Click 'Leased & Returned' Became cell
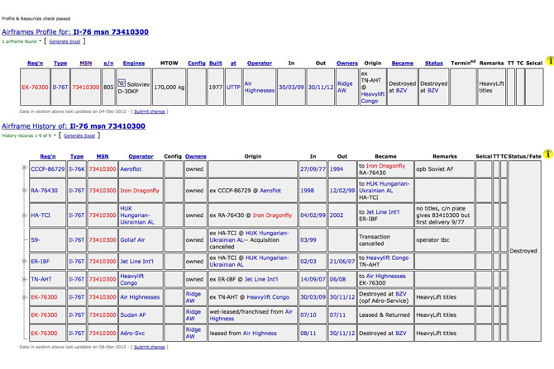The height and width of the screenshot is (369, 554). click(385, 315)
